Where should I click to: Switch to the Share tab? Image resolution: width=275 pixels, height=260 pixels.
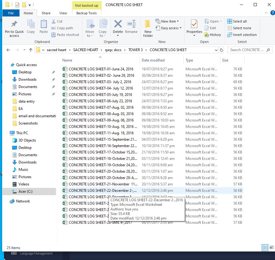[46, 13]
